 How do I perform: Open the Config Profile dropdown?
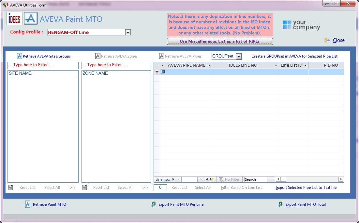coord(128,32)
